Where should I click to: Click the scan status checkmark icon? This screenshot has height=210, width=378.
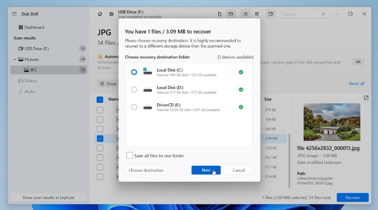tap(111, 14)
